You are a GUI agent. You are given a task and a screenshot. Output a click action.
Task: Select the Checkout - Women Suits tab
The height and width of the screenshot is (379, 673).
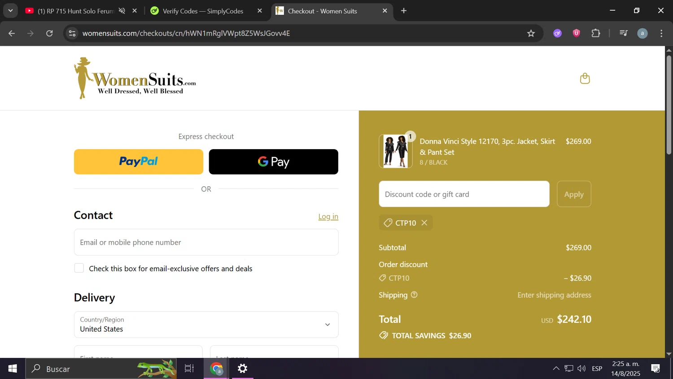click(x=322, y=11)
